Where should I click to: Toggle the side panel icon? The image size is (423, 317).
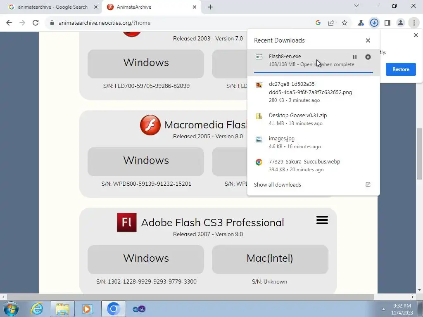point(387,23)
